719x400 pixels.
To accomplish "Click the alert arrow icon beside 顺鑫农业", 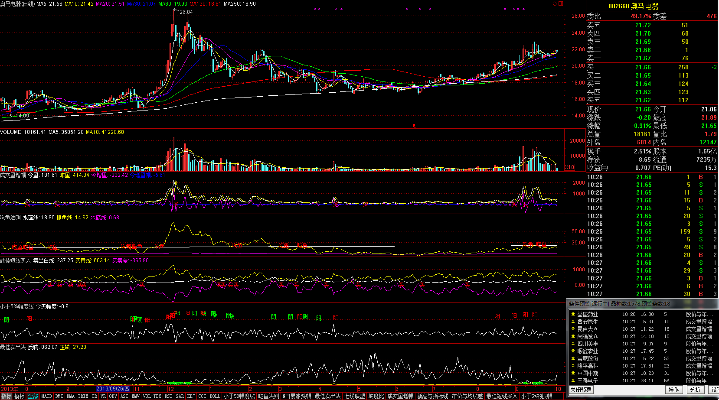I will [573, 351].
